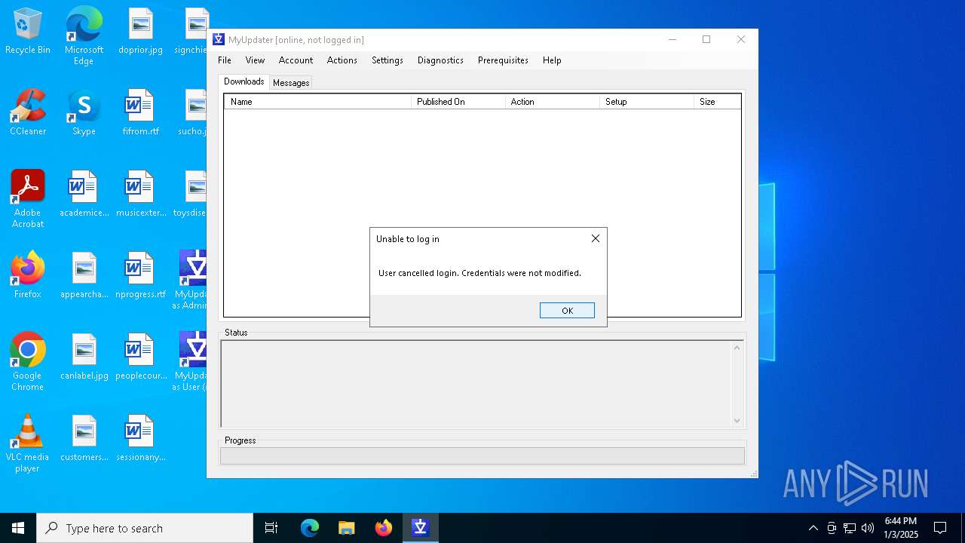
Task: Select the VLC media player icon
Action: click(28, 443)
